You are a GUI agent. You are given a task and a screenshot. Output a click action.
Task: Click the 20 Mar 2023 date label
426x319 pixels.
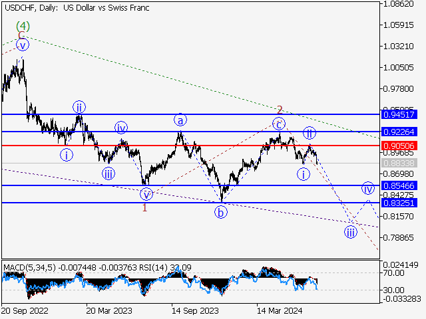coord(109,310)
